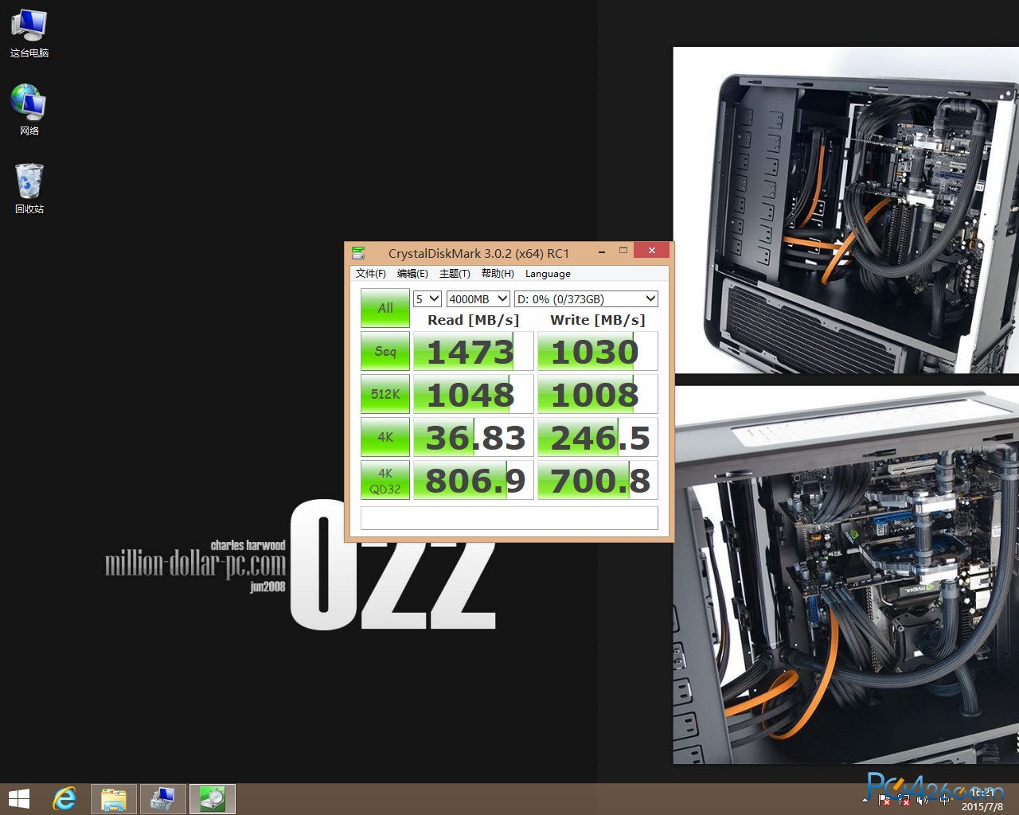
Task: Start the Seq benchmark test
Action: (385, 351)
